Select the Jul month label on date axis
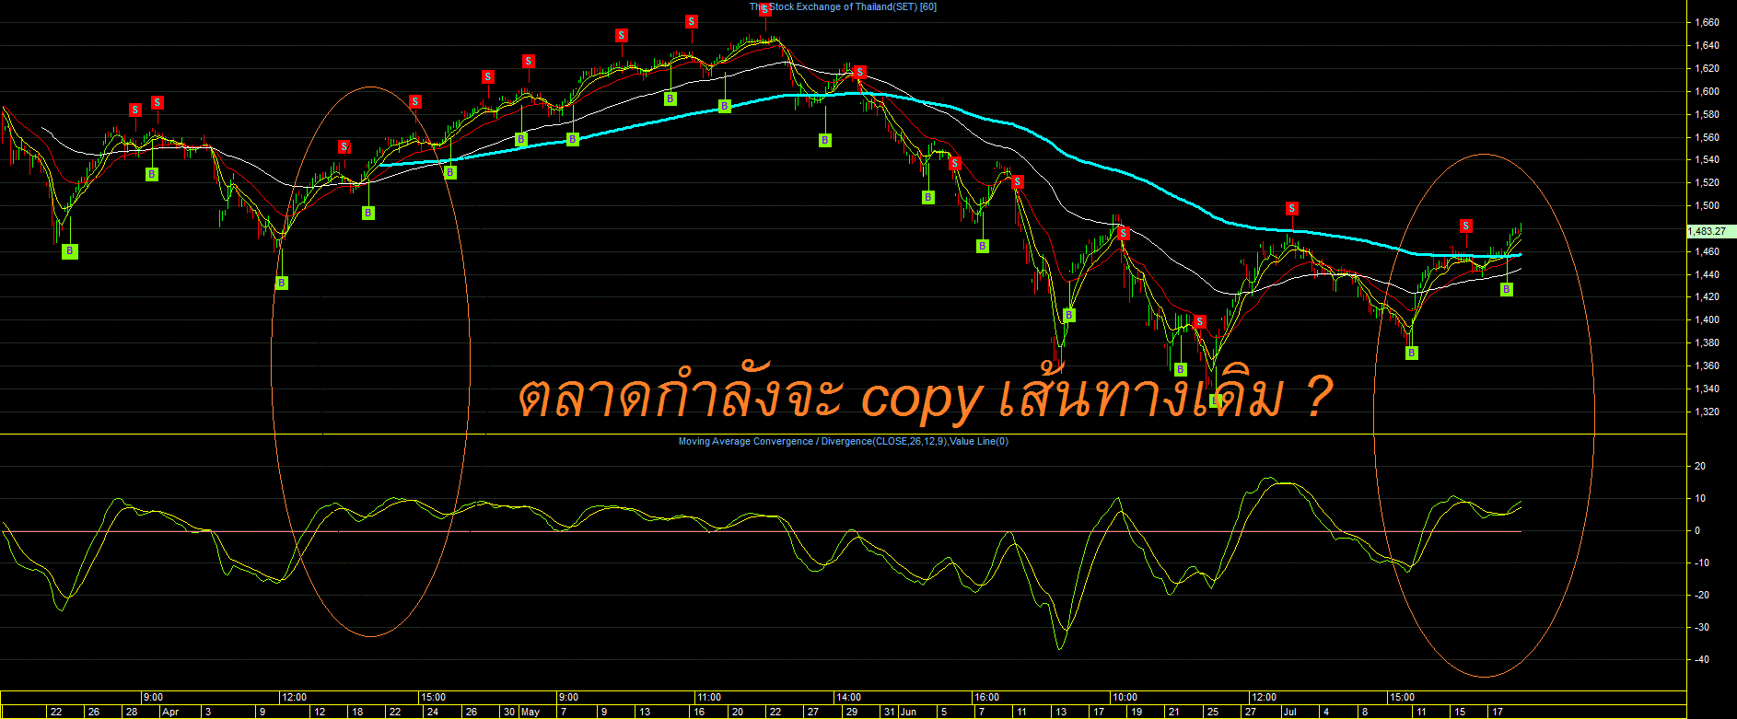This screenshot has width=1737, height=719. pyautogui.click(x=1289, y=712)
